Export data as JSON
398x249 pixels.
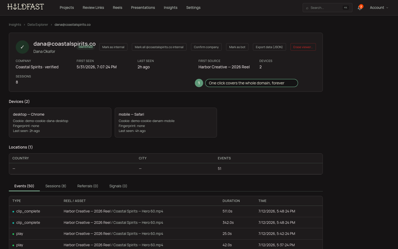point(269,47)
